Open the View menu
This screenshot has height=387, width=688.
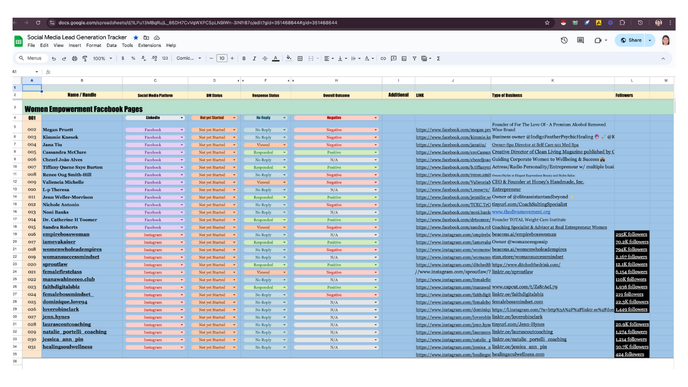[x=58, y=45]
